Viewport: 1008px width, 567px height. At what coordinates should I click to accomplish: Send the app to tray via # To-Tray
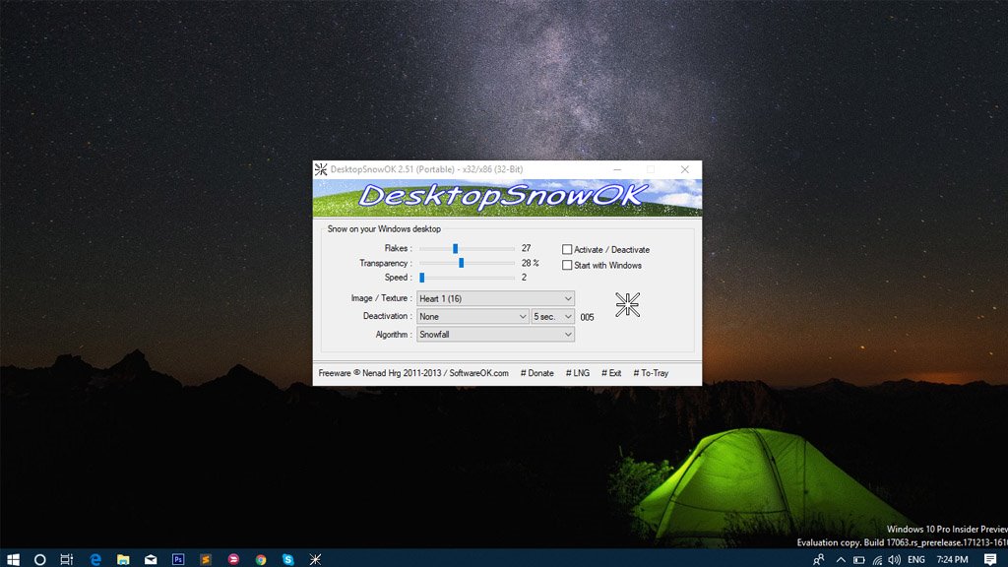point(651,373)
